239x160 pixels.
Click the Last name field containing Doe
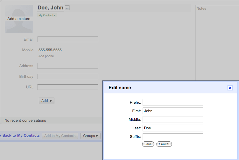coord(173,128)
